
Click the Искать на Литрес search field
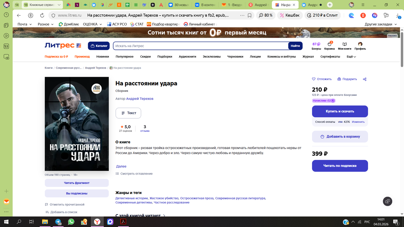tap(200, 46)
